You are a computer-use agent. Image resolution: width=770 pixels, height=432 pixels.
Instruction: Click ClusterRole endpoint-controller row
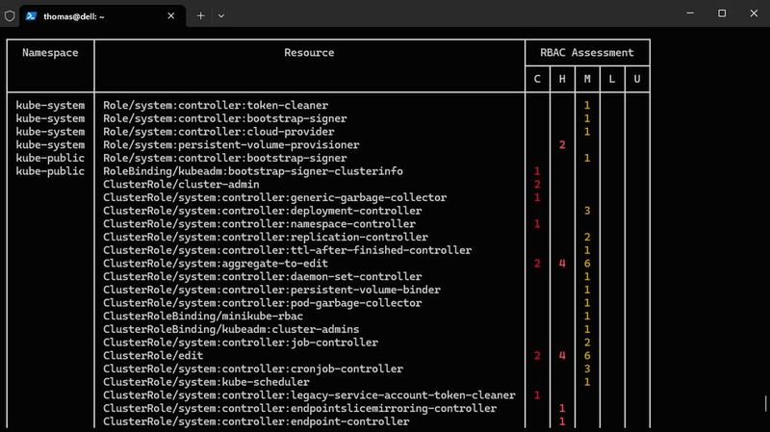(x=256, y=421)
